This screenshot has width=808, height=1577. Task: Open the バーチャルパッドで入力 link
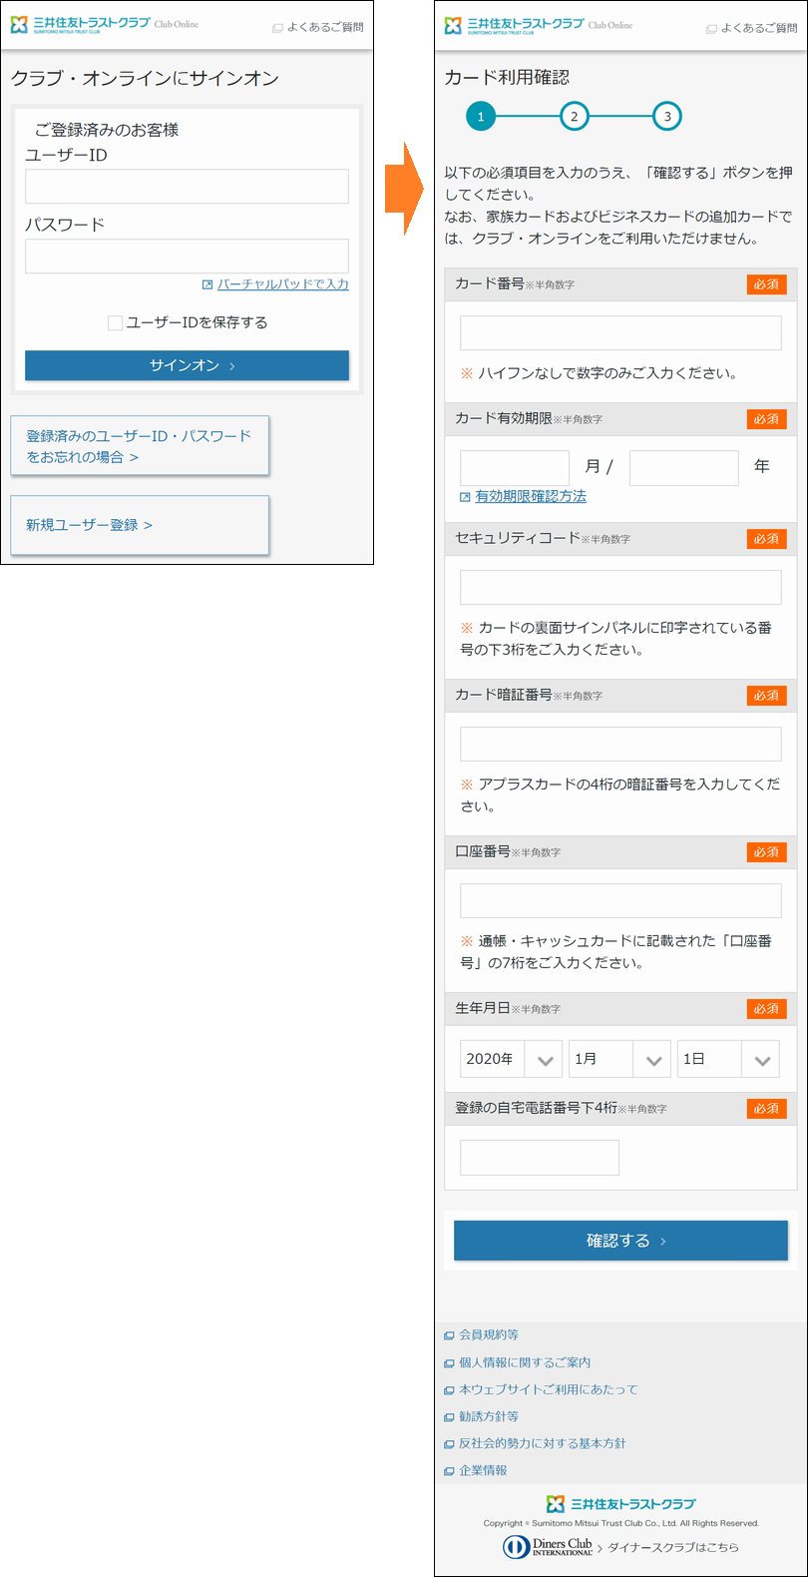pos(282,284)
